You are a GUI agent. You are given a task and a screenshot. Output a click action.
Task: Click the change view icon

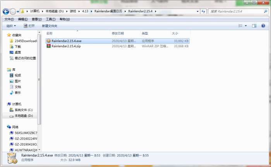pos(240,26)
